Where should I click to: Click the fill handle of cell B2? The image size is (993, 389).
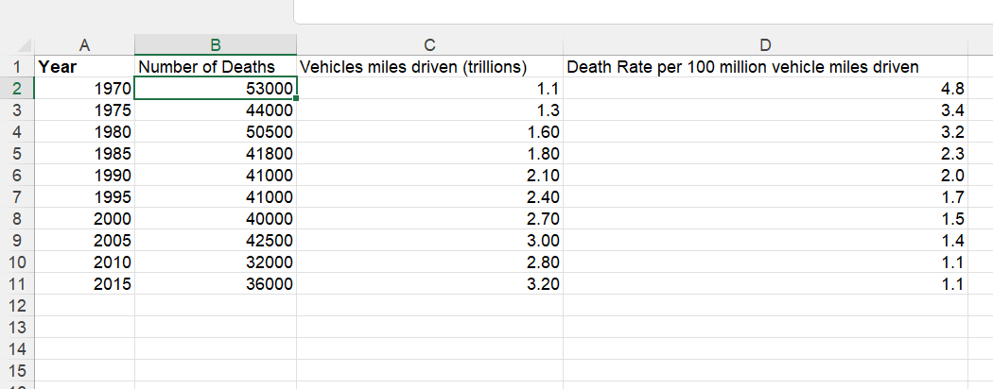(296, 98)
